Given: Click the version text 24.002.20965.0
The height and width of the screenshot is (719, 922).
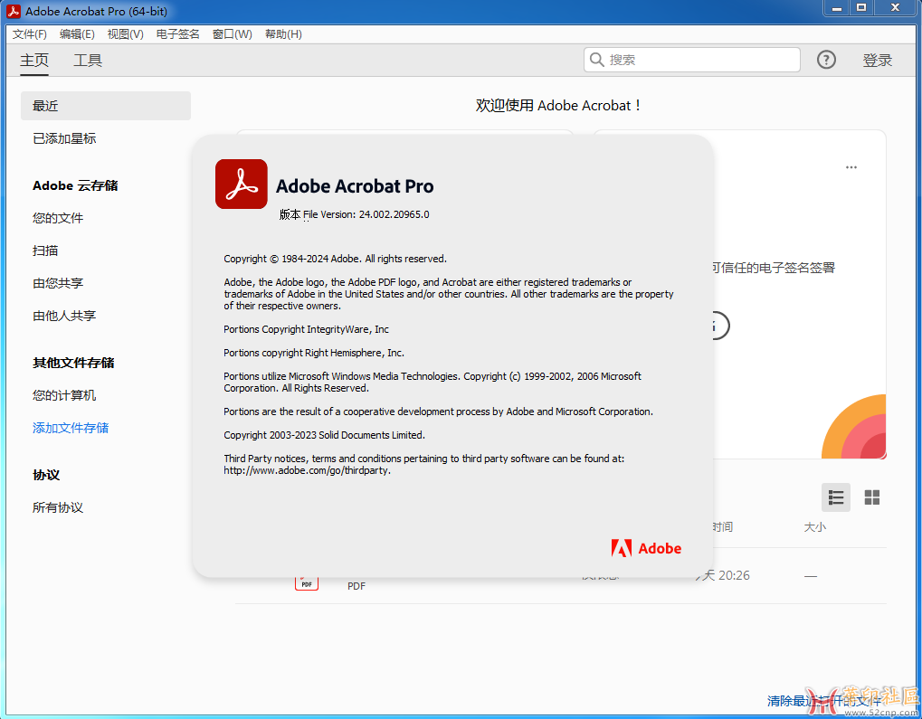Looking at the screenshot, I should [x=394, y=214].
